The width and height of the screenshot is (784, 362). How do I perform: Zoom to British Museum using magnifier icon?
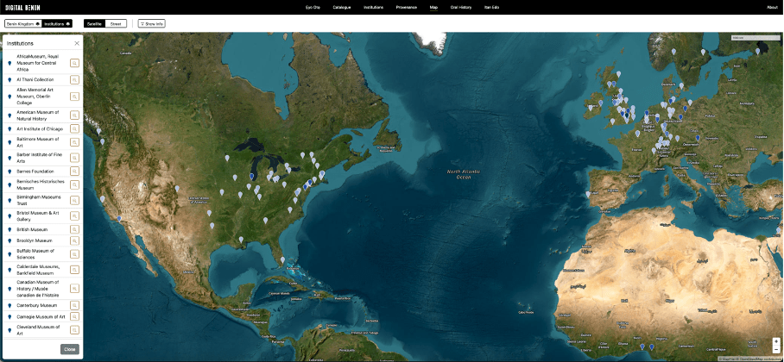tap(75, 229)
